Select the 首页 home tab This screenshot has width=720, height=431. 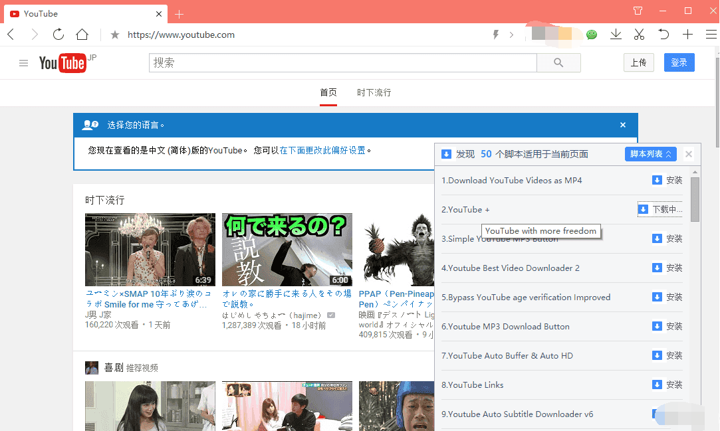click(328, 92)
